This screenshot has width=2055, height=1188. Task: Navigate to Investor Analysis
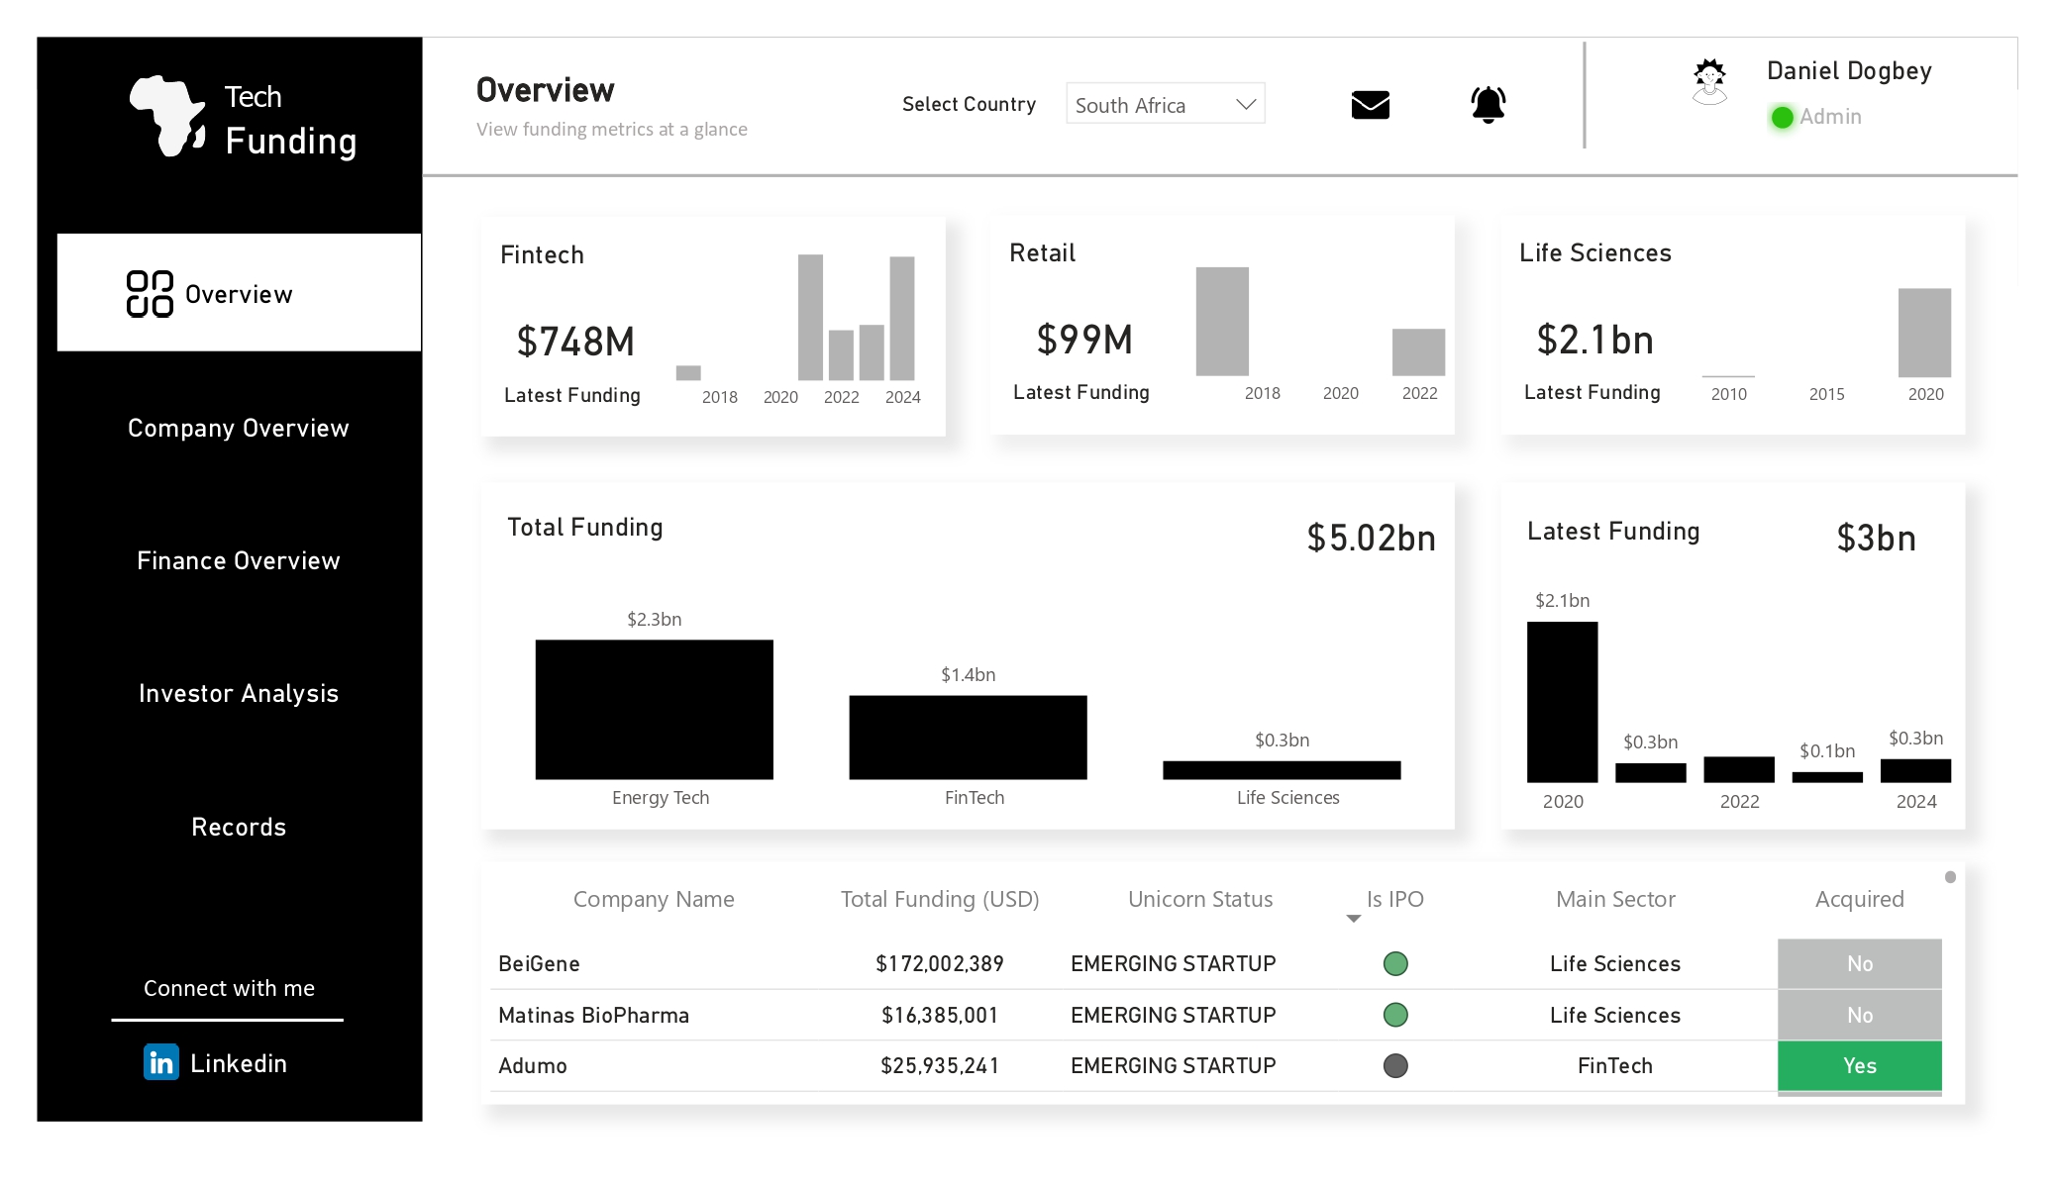(x=239, y=693)
